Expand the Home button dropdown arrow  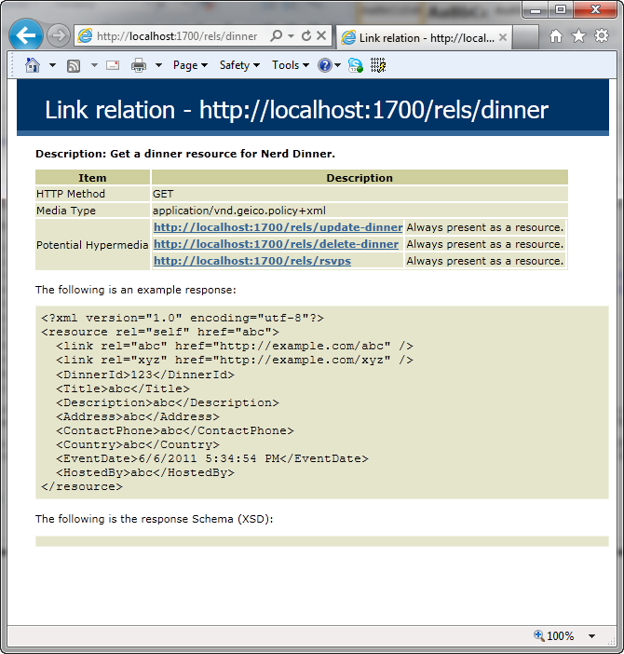52,65
